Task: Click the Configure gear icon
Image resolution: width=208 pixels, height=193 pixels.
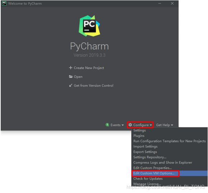Action: (x=130, y=125)
